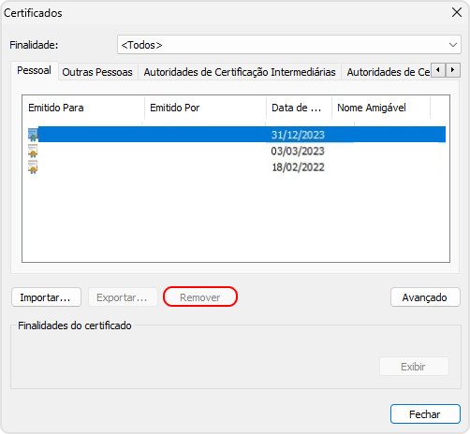
Task: Click the Importar... button
Action: (x=46, y=297)
